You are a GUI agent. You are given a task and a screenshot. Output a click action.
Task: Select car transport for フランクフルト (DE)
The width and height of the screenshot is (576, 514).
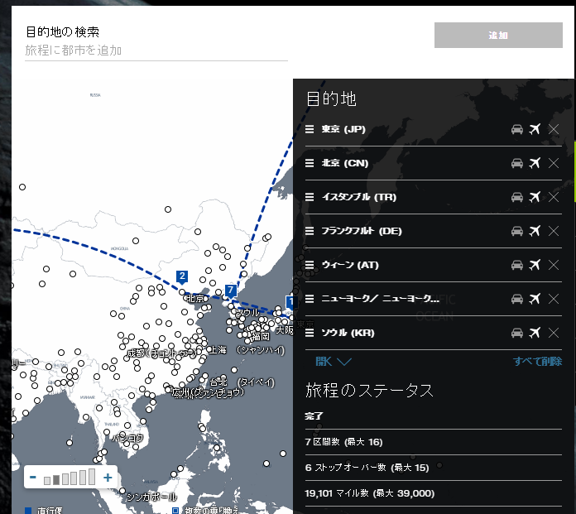(517, 231)
